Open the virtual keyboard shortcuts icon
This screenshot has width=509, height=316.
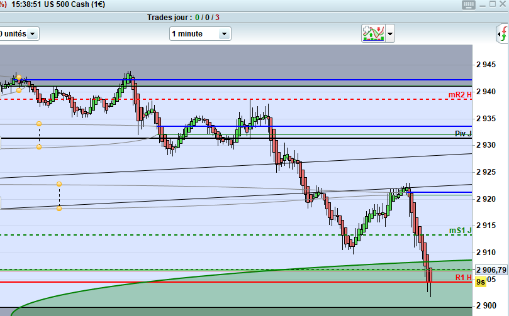coord(469,5)
